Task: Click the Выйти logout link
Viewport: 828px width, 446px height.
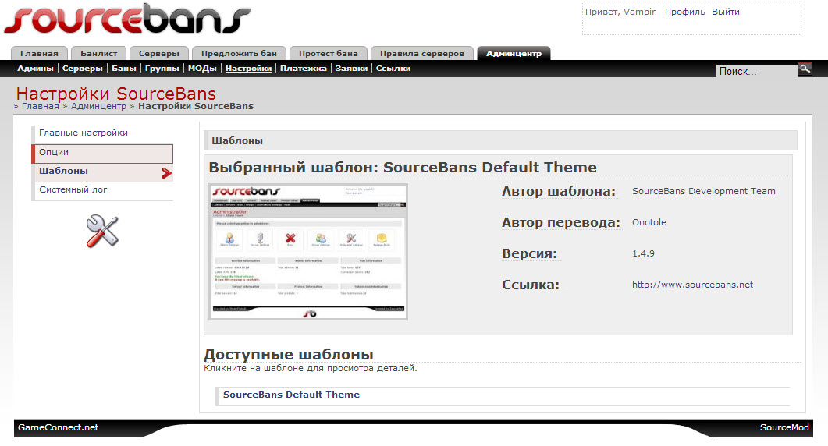Action: (726, 12)
